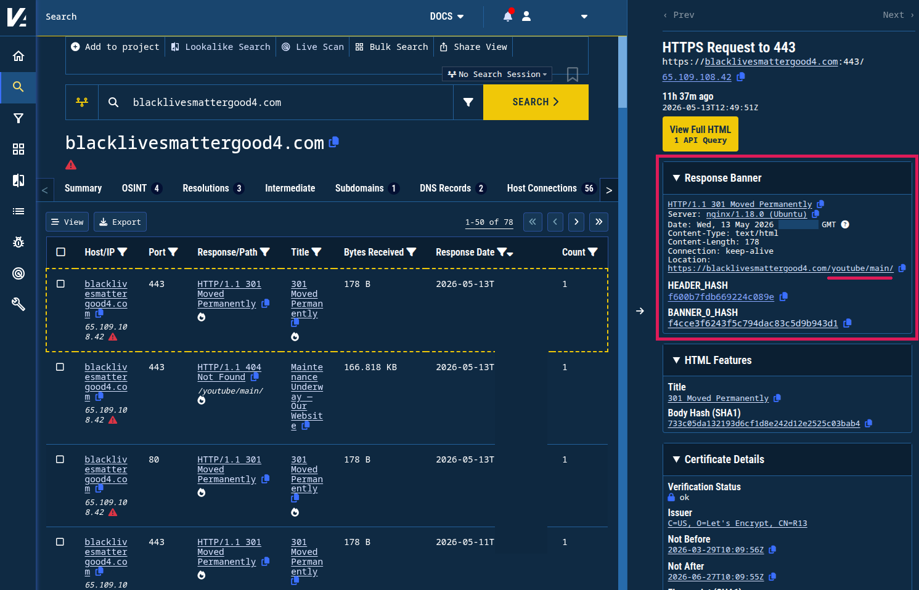Click Add to project
The image size is (919, 590).
click(x=115, y=47)
